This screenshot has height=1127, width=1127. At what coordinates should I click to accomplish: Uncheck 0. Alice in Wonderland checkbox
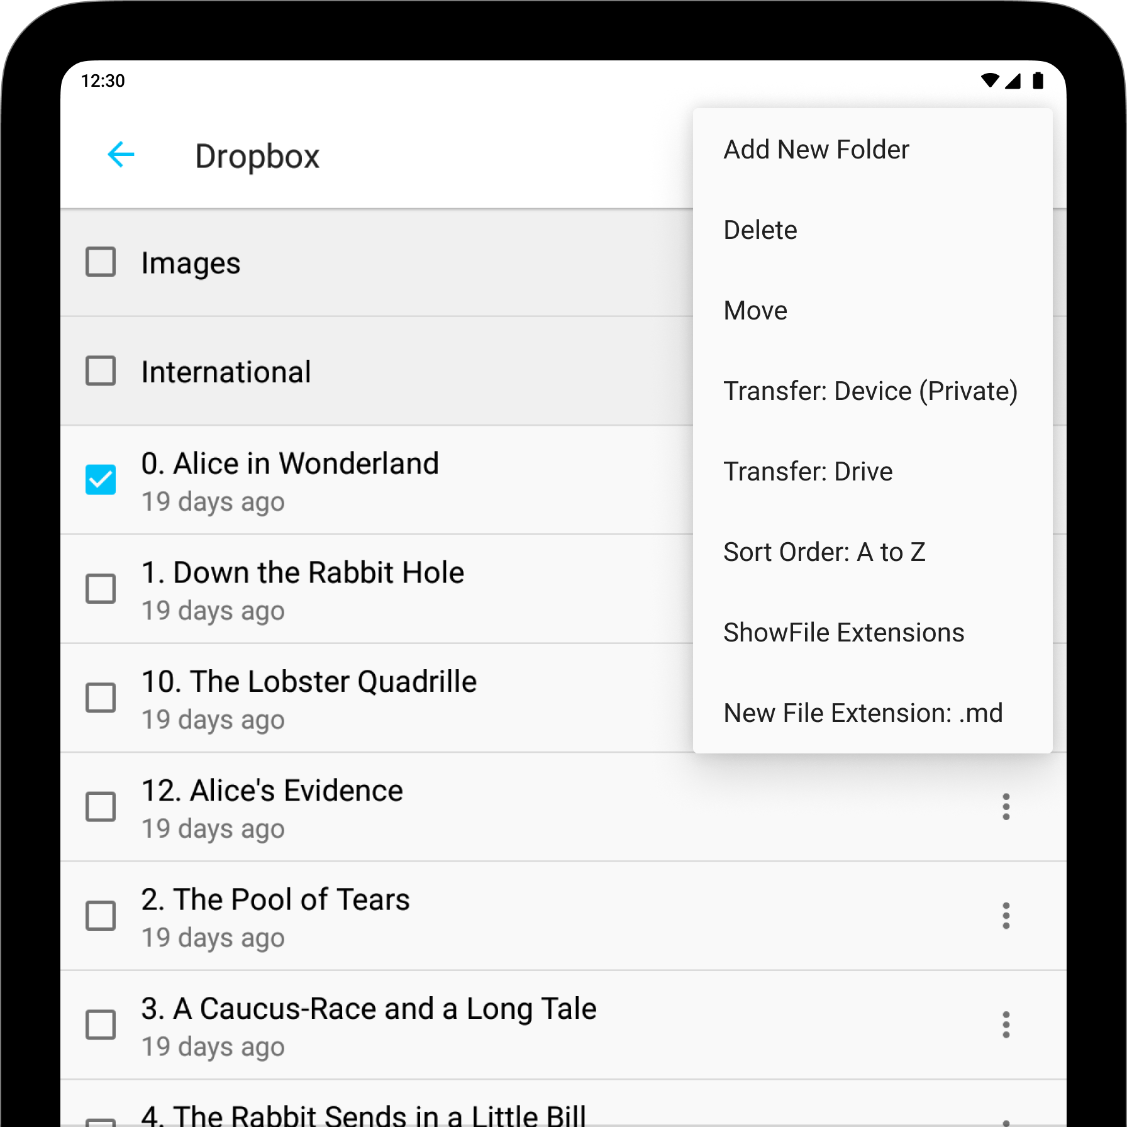point(101,480)
